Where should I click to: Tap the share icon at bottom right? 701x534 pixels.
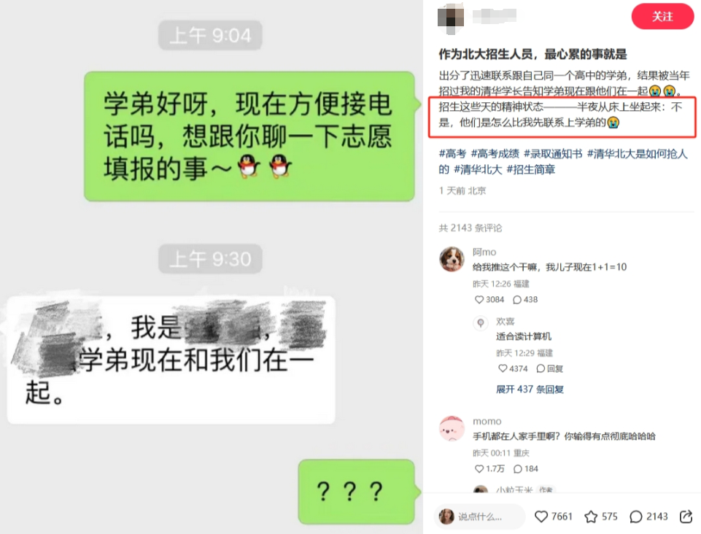(686, 516)
